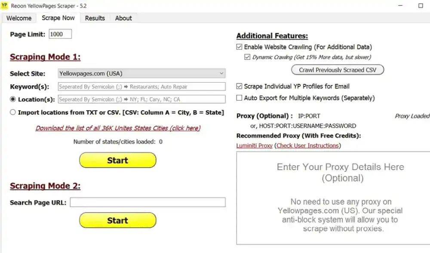Click 'Recommended Proxy (With Free Credits)' label
Image resolution: width=430 pixels, height=253 pixels.
[299, 136]
